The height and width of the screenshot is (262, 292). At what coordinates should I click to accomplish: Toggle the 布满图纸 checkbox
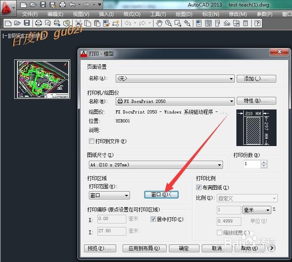click(199, 187)
